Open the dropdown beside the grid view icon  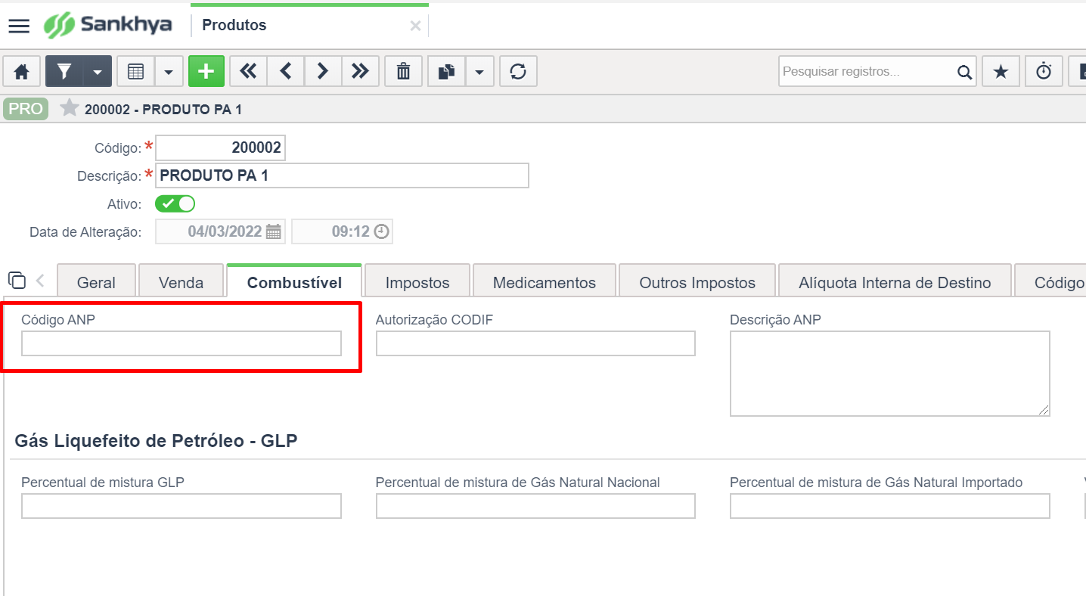click(169, 70)
